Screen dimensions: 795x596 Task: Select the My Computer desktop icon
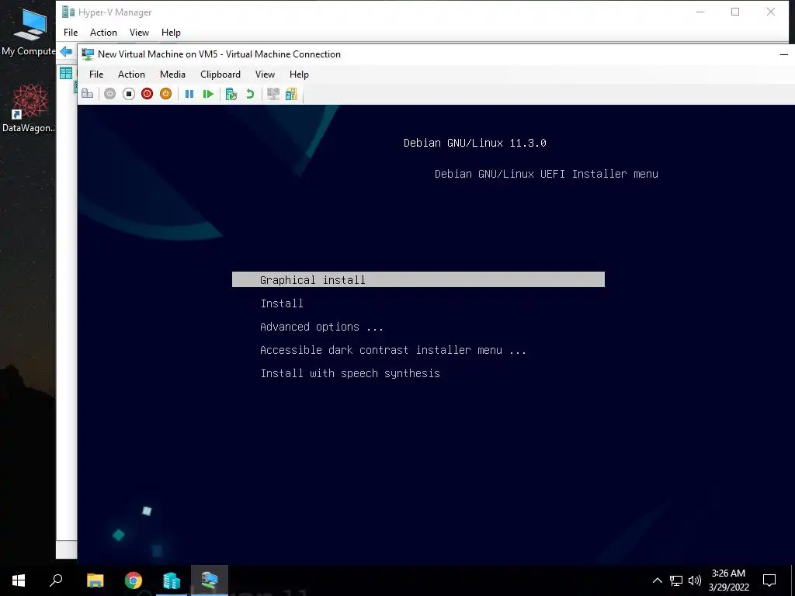[x=29, y=32]
